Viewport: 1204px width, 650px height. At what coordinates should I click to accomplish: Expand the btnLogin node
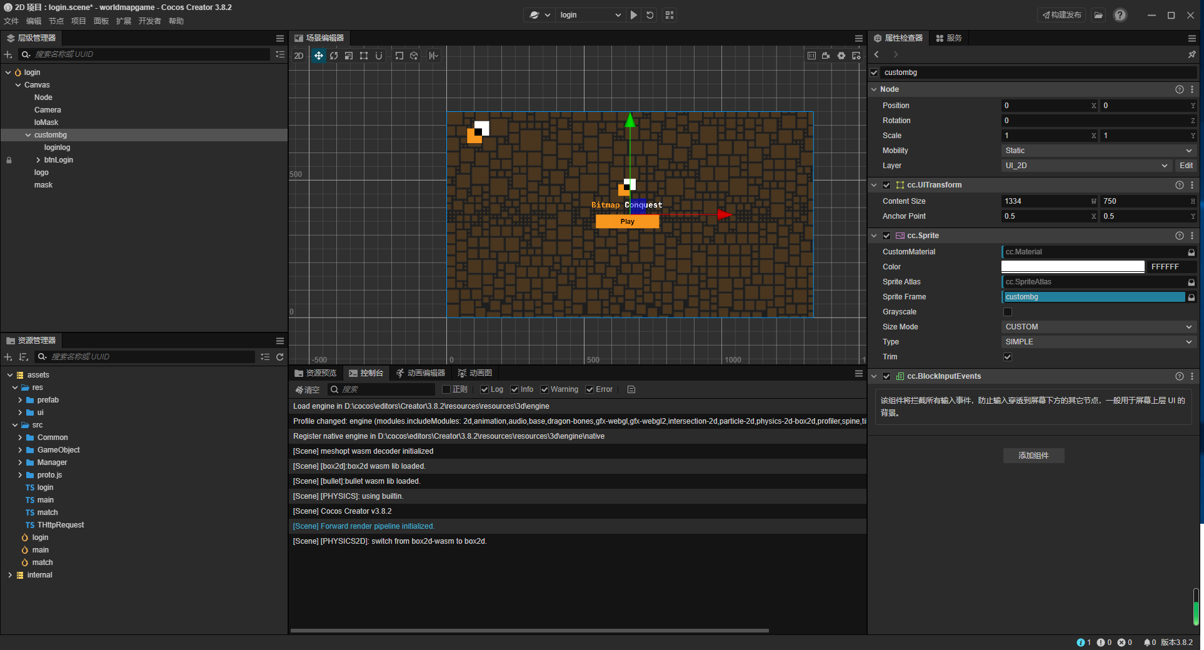(x=38, y=160)
